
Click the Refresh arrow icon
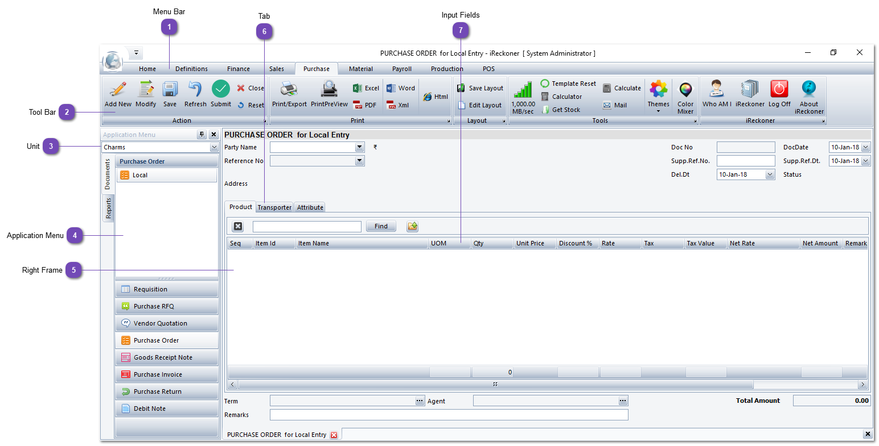[x=195, y=90]
